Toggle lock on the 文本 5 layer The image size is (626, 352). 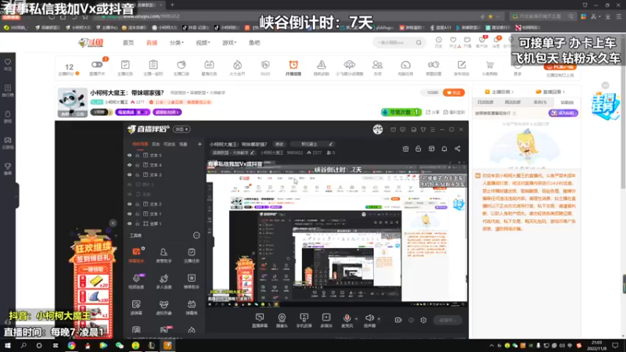[138, 155]
